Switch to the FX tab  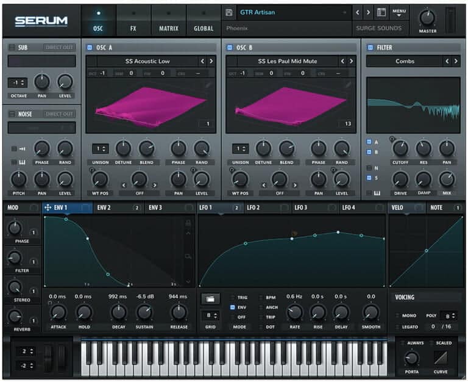(x=133, y=21)
